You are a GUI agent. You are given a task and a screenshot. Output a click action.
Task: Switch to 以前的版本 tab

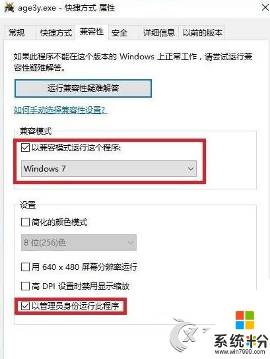202,33
